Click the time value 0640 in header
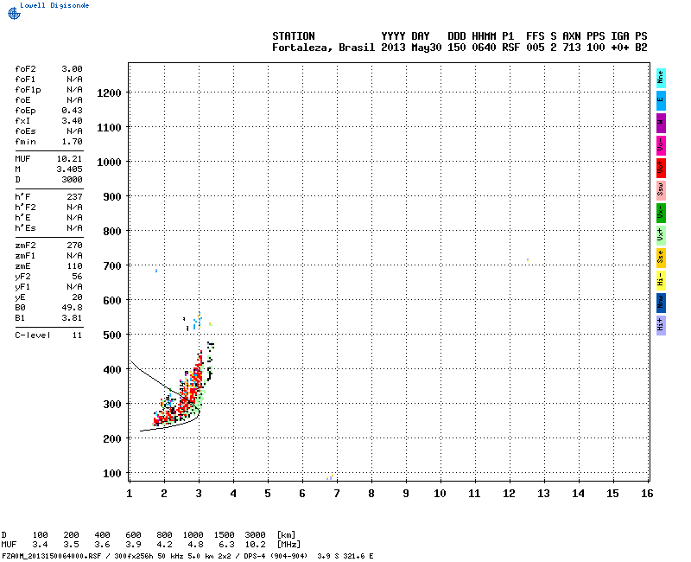Viewport: 691px width, 562px height. tap(484, 48)
